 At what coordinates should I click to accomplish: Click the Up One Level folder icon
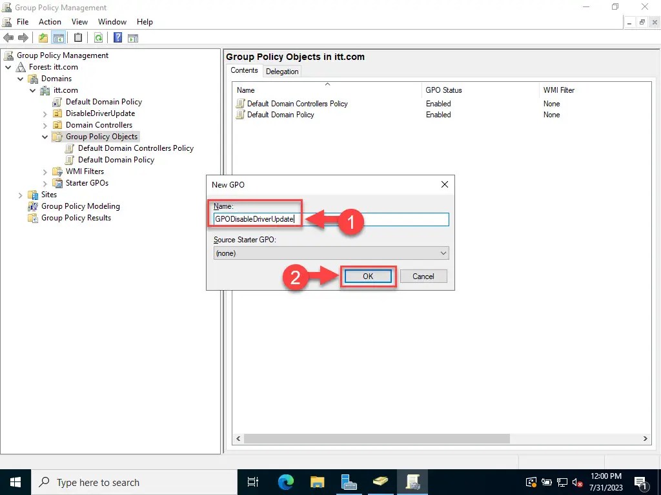(43, 37)
